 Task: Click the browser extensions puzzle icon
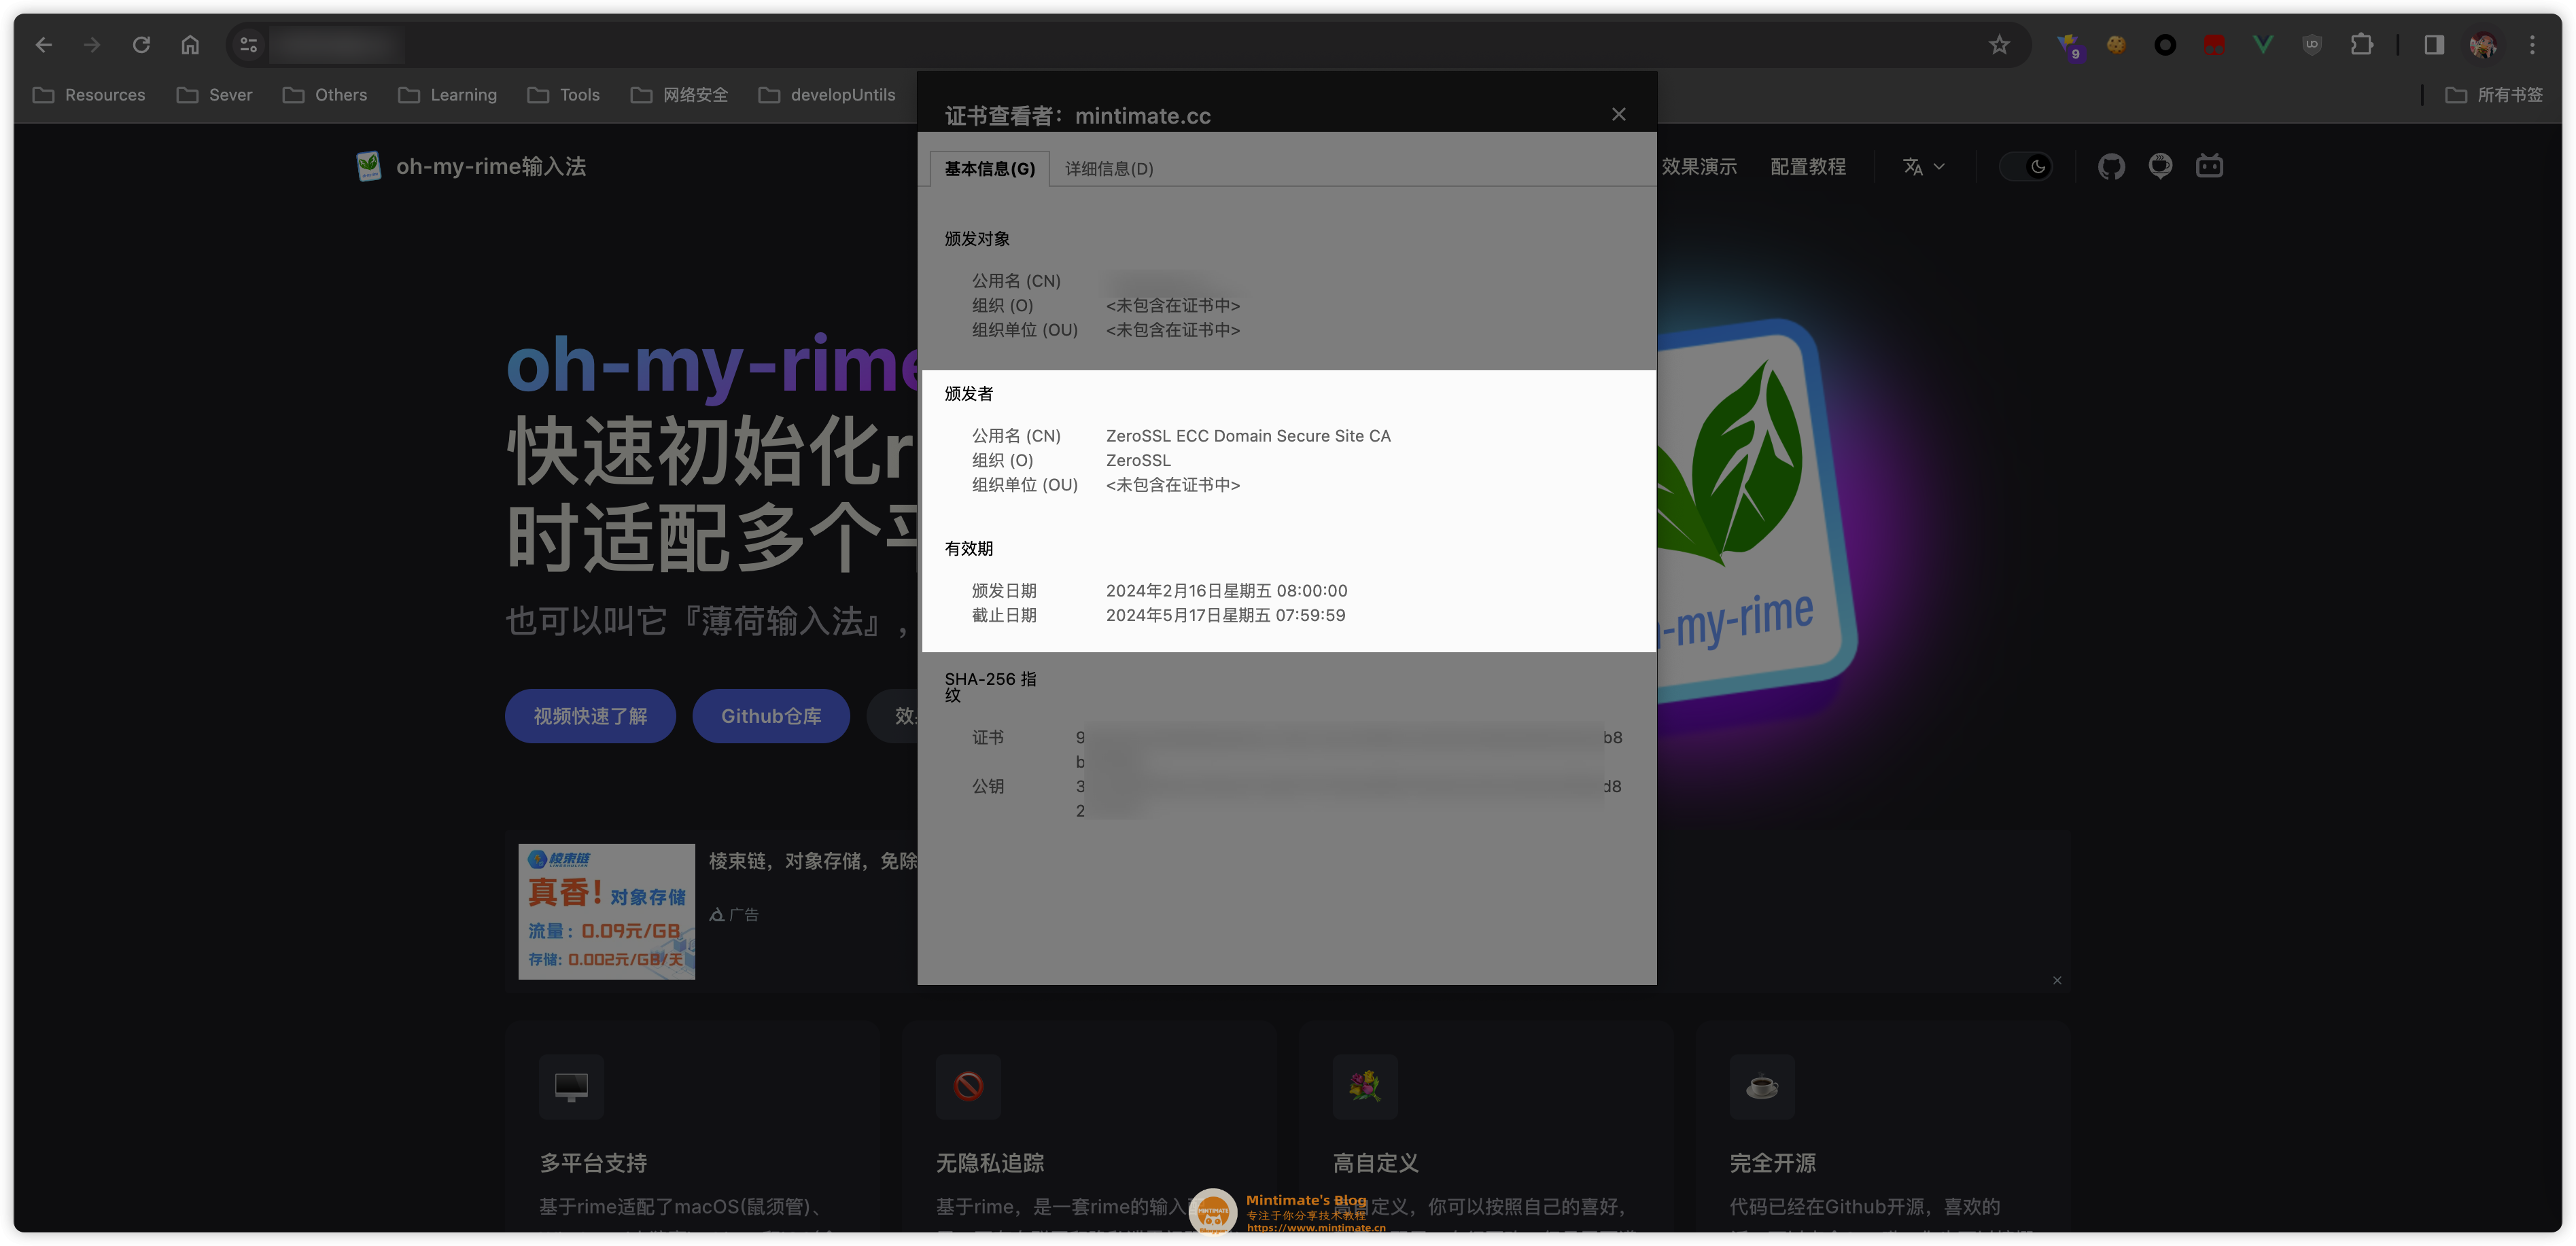[x=2363, y=44]
